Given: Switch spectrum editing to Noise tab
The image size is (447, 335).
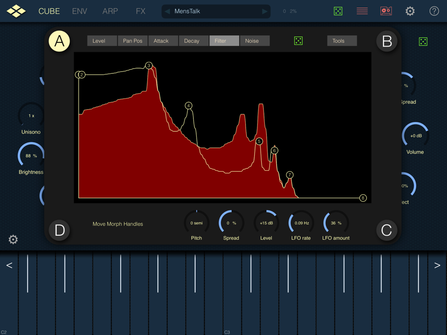Looking at the screenshot, I should (x=254, y=41).
